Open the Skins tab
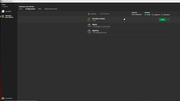The height and width of the screenshot is (101, 180). pyautogui.click(x=40, y=9)
